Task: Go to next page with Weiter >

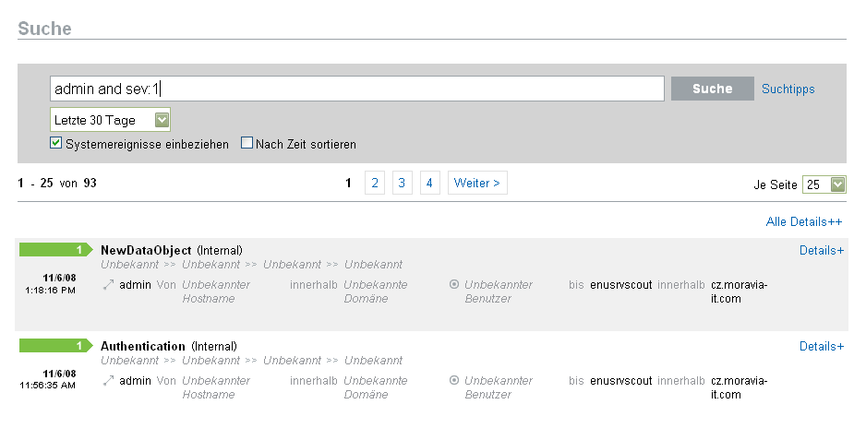Action: pyautogui.click(x=477, y=184)
